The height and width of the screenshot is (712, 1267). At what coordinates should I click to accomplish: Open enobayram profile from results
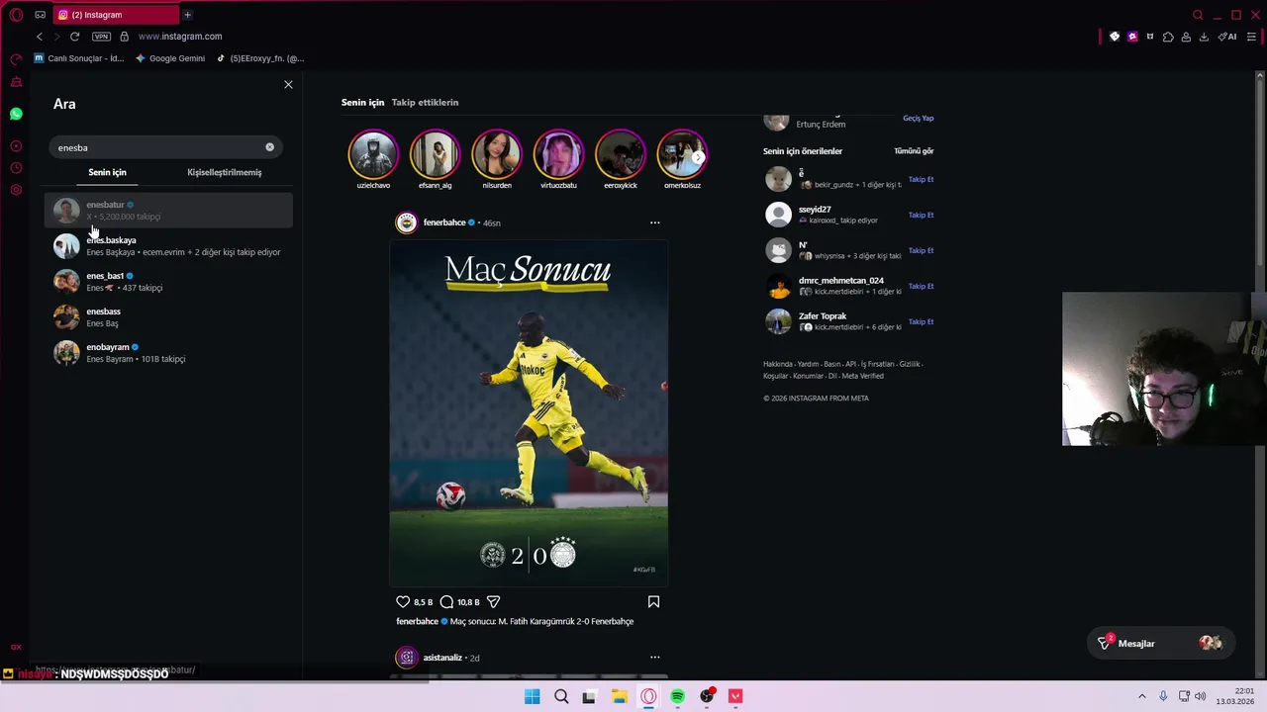[168, 353]
